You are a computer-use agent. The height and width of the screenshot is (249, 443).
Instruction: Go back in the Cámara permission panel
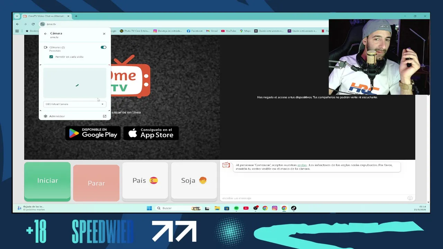(x=45, y=34)
